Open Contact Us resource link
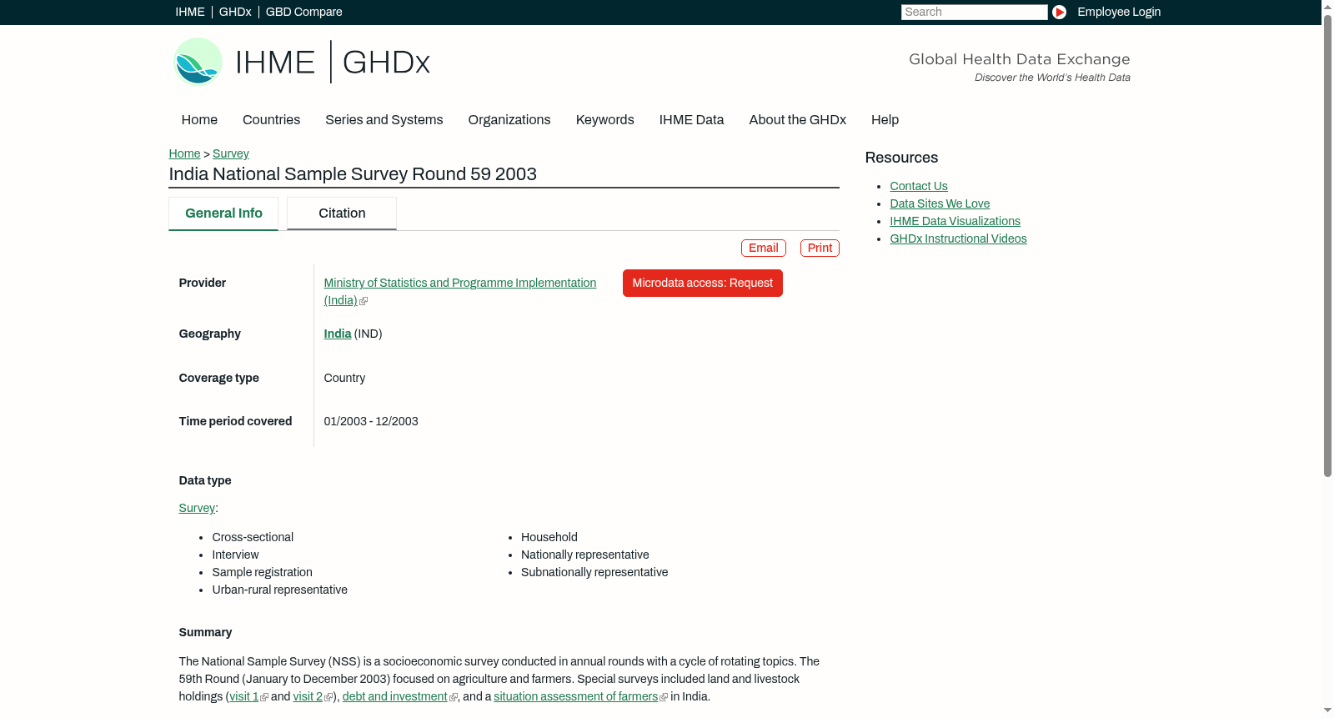Screen dimensions: 1334x718 919,186
